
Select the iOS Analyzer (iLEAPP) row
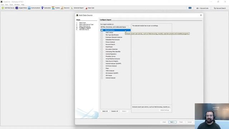pos(116,73)
